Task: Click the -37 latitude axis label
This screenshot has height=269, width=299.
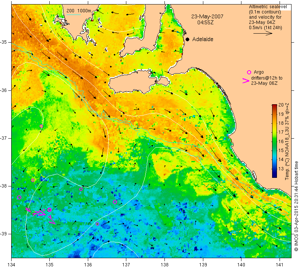Action: pyautogui.click(x=4, y=138)
